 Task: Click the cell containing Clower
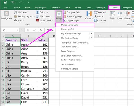point(29,84)
